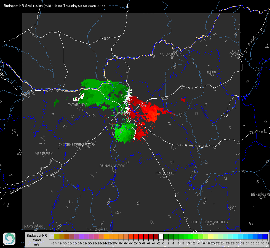Click the Heves county label
Viewport: 270px width, 248px height.
coord(204,112)
